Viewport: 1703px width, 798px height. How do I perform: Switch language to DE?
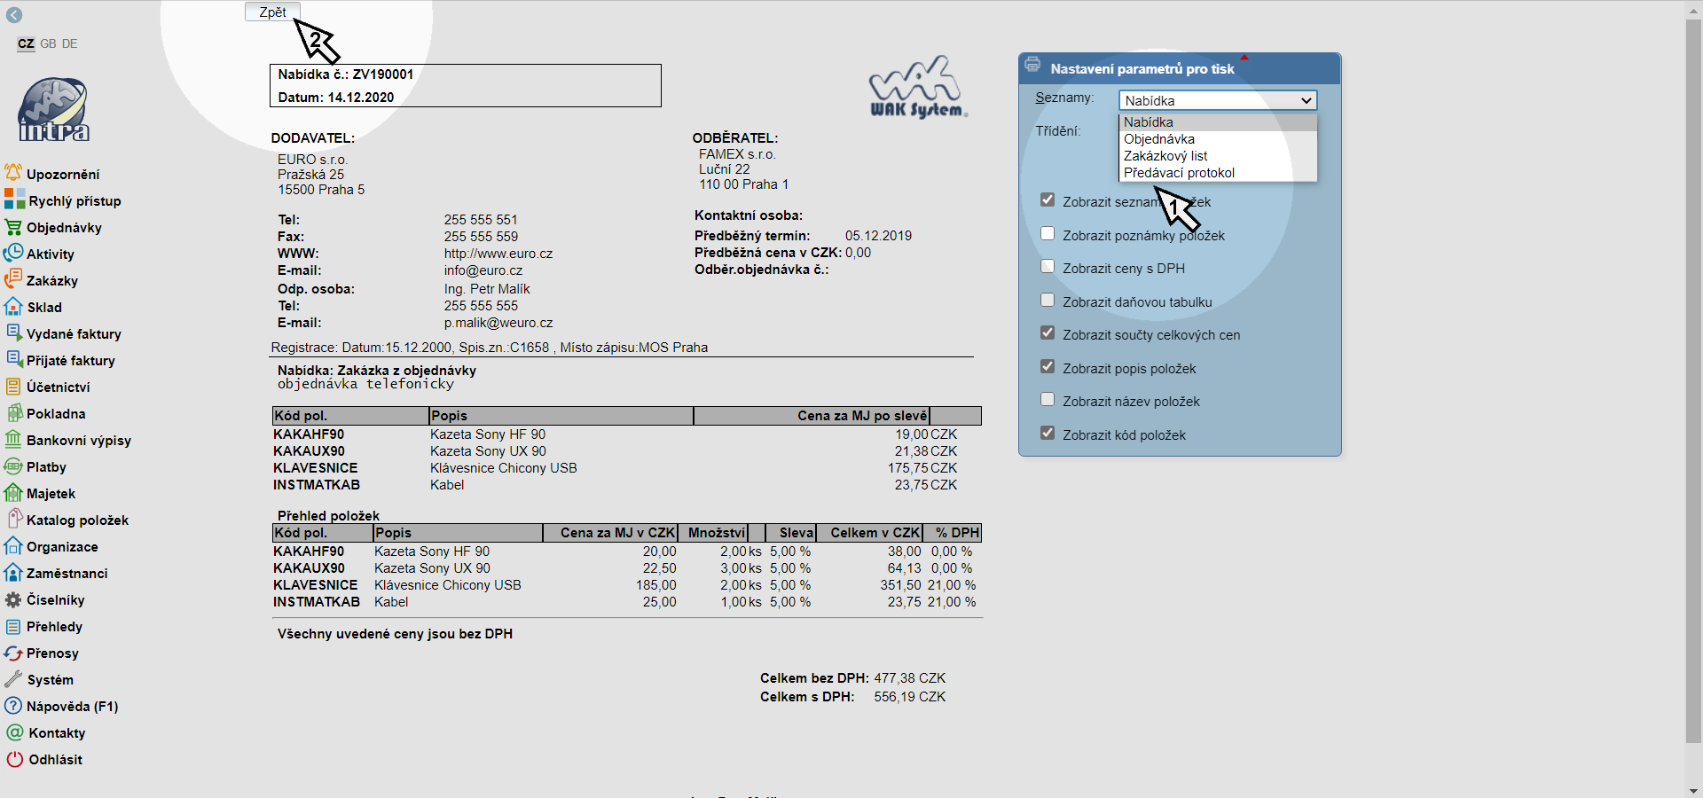(x=69, y=43)
